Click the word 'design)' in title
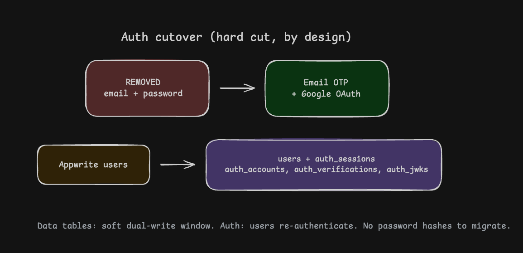 [x=328, y=37]
